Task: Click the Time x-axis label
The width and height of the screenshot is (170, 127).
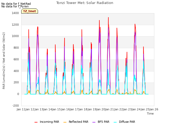Action: click(x=150, y=114)
